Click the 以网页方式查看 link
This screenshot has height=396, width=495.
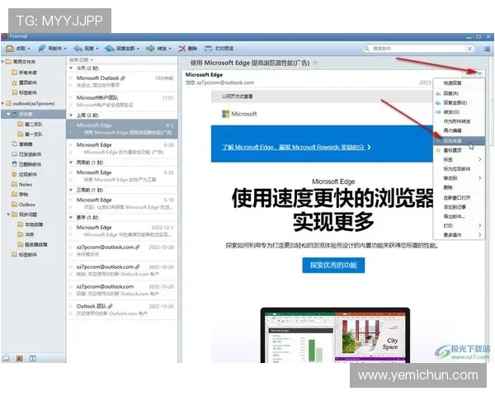(237, 97)
